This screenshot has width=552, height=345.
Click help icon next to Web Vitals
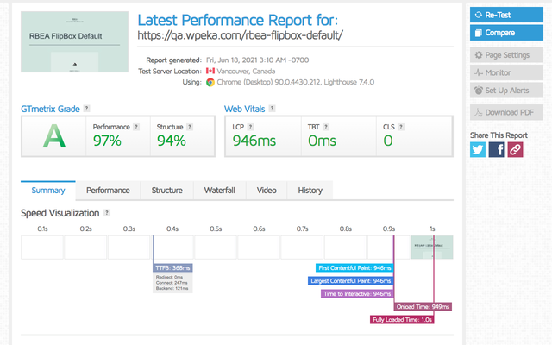click(272, 109)
